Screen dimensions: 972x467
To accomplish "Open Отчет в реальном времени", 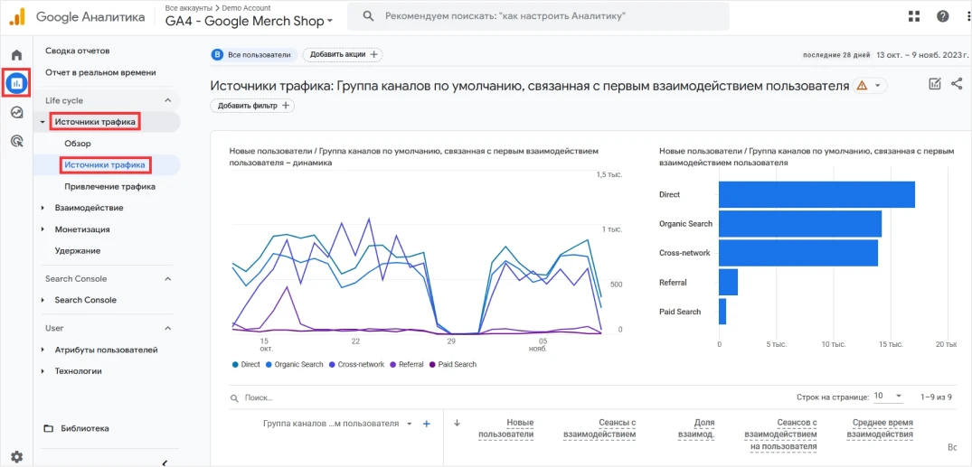I will tap(100, 72).
